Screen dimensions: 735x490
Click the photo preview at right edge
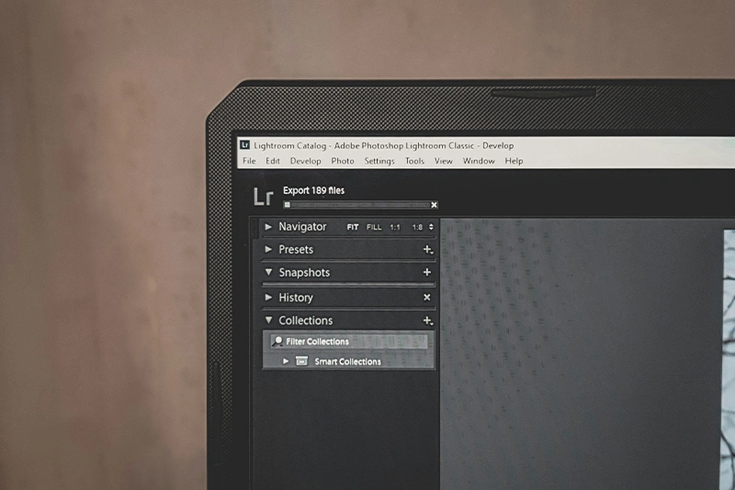(x=729, y=359)
